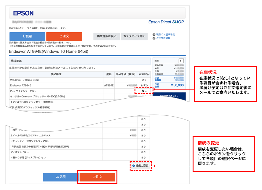262x190 pixels.
Task: Click the カスタマイズ中止 button
Action: 134,36
